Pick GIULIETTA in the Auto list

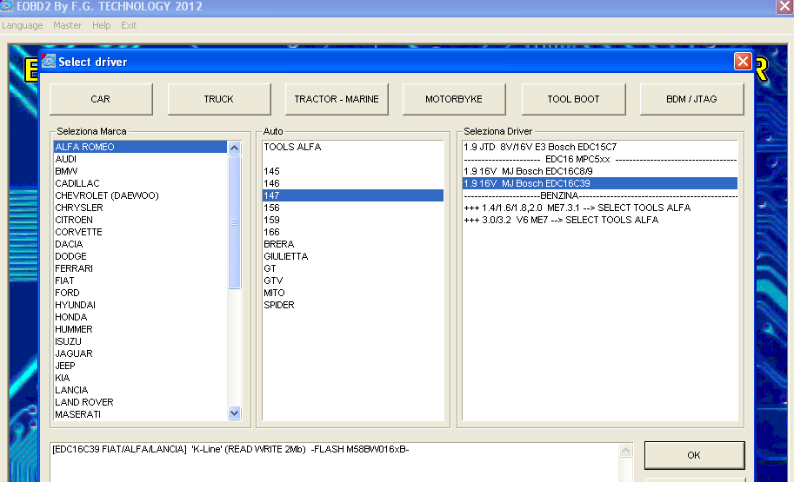coord(285,256)
